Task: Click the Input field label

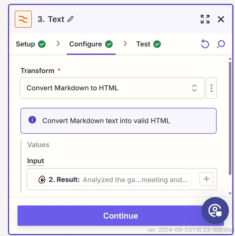Action: point(35,161)
